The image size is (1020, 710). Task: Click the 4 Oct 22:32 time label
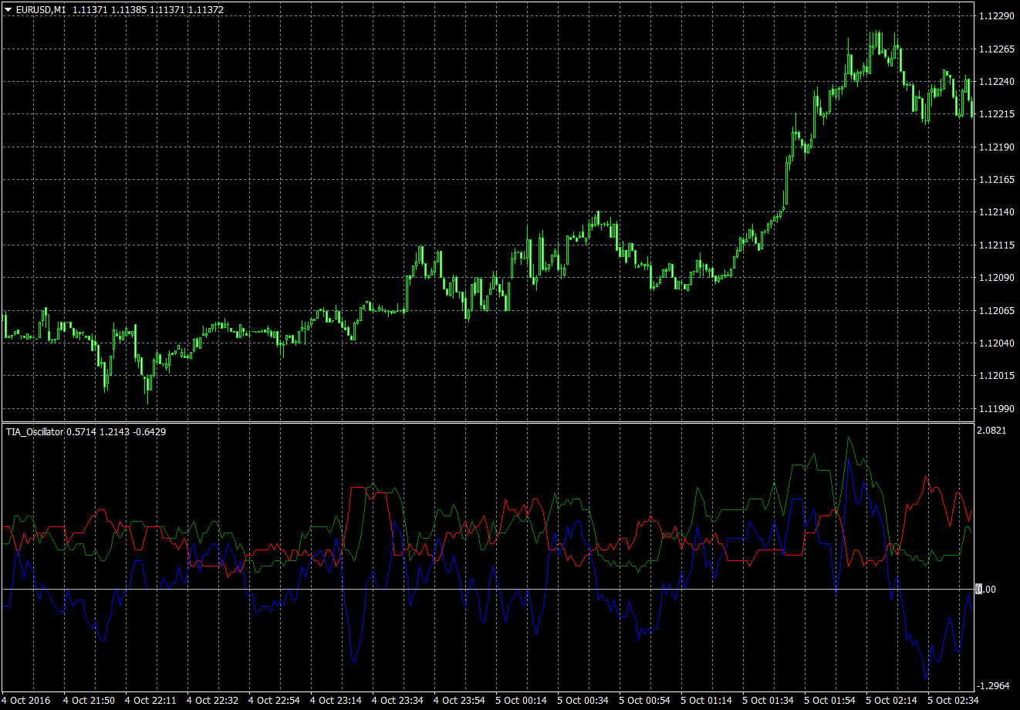point(213,701)
